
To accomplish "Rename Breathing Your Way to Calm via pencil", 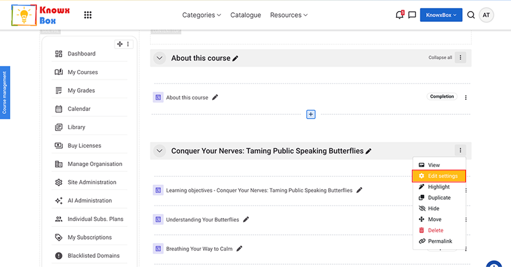I will click(x=239, y=249).
